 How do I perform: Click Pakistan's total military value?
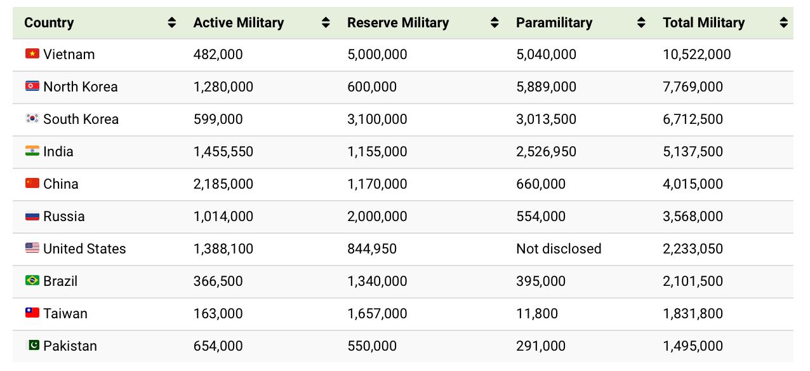693,346
